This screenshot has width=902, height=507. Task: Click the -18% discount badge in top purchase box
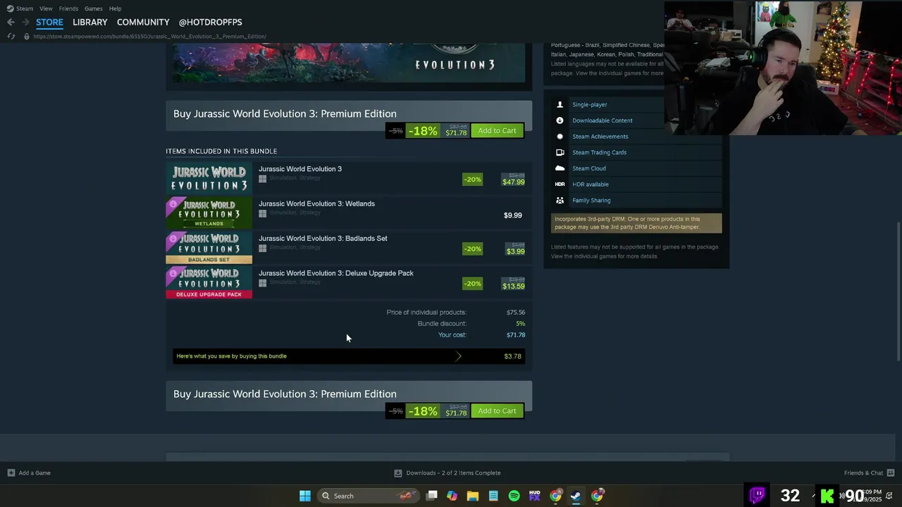tap(422, 131)
